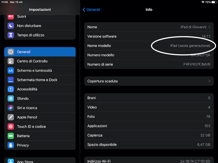Tap the Info page title
Viewport: 218px width, 163px height.
point(149,10)
